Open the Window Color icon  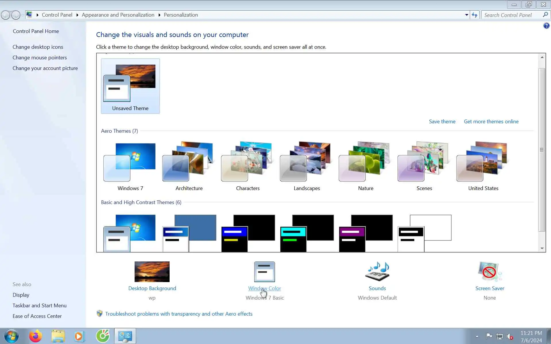tap(264, 271)
